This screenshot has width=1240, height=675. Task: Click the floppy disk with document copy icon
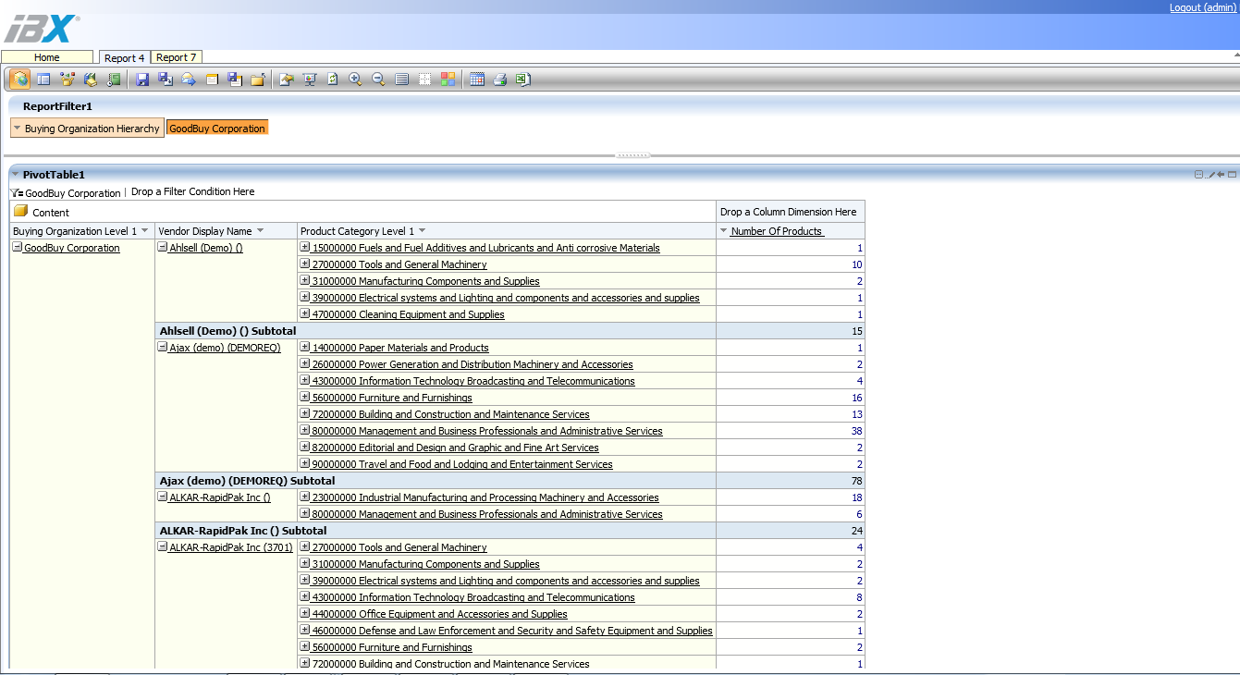[x=235, y=80]
